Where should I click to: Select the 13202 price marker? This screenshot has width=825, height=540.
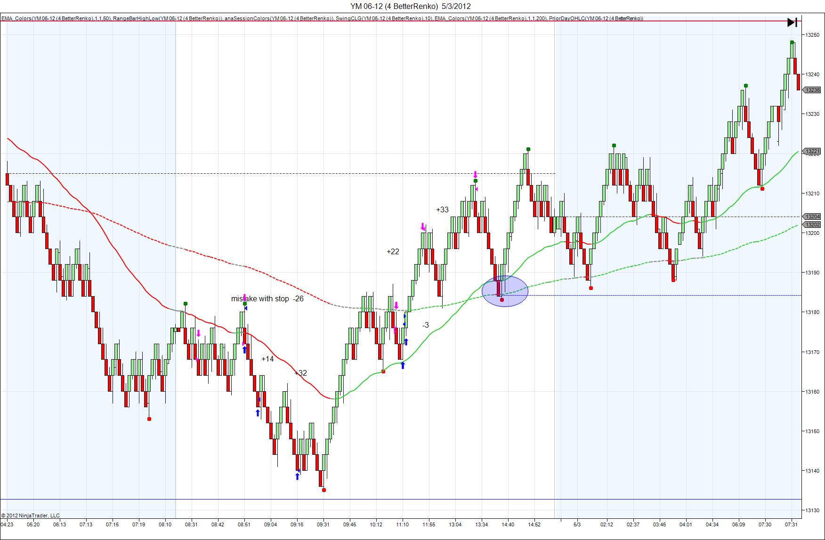tap(813, 225)
